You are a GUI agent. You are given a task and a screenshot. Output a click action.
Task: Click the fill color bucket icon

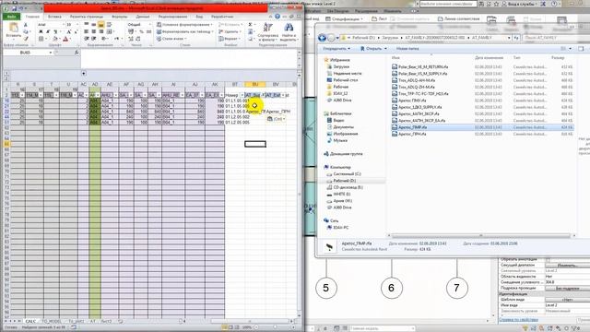pyautogui.click(x=55, y=39)
